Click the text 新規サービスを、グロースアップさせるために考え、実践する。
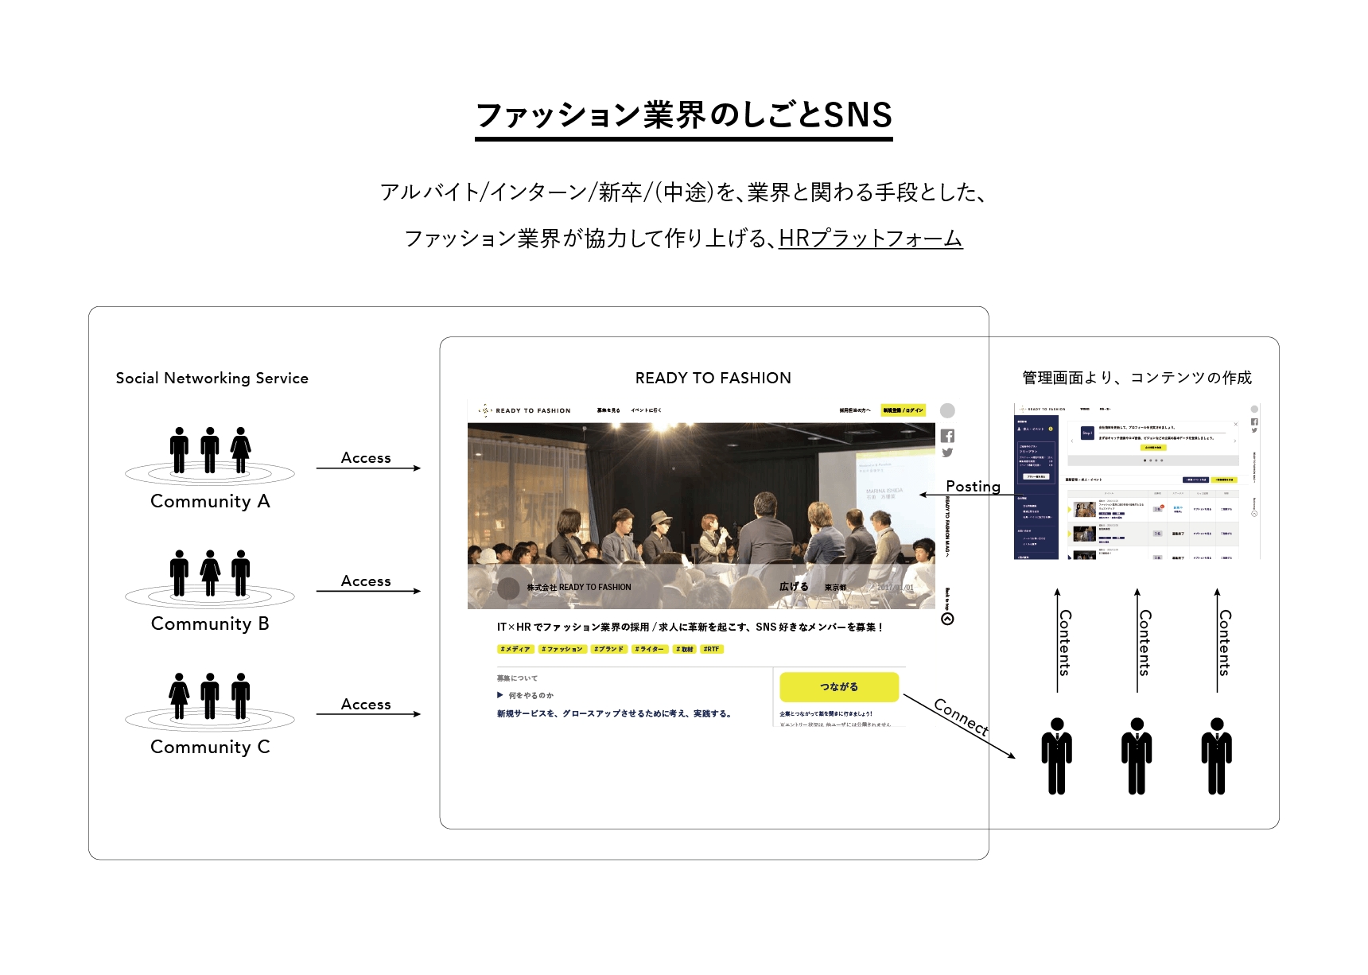Viewport: 1368px width, 975px height. tap(614, 713)
